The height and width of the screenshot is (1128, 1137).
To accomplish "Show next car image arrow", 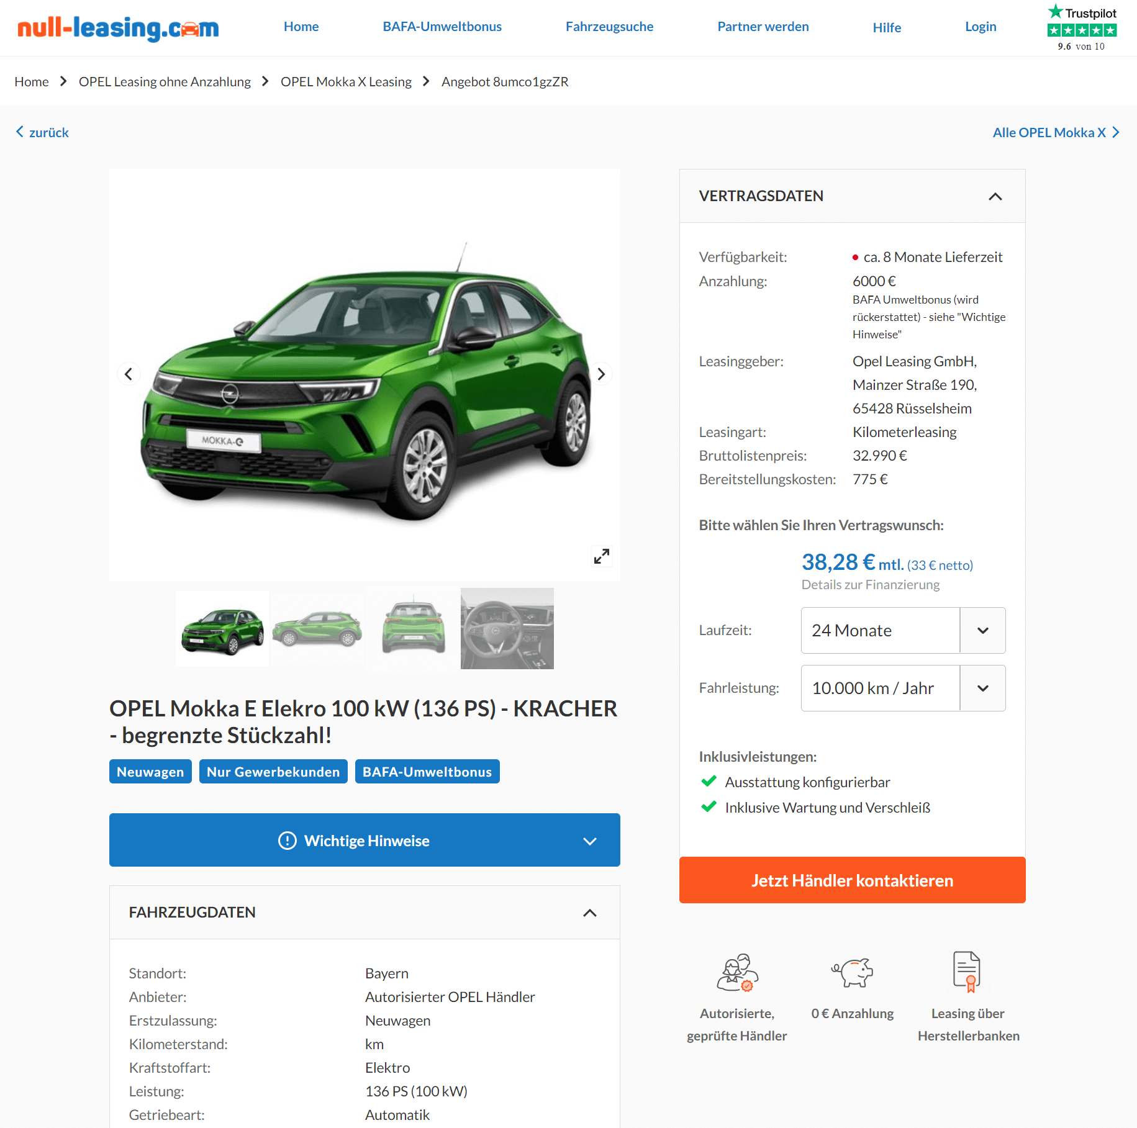I will 600,374.
